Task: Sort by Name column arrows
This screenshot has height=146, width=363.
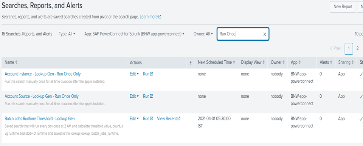Action: [16, 62]
